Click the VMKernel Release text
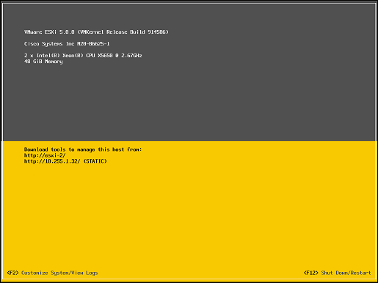The width and height of the screenshot is (378, 283). point(103,32)
